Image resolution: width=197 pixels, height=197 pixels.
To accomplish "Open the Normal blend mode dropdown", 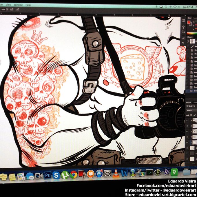I will click(191, 111).
